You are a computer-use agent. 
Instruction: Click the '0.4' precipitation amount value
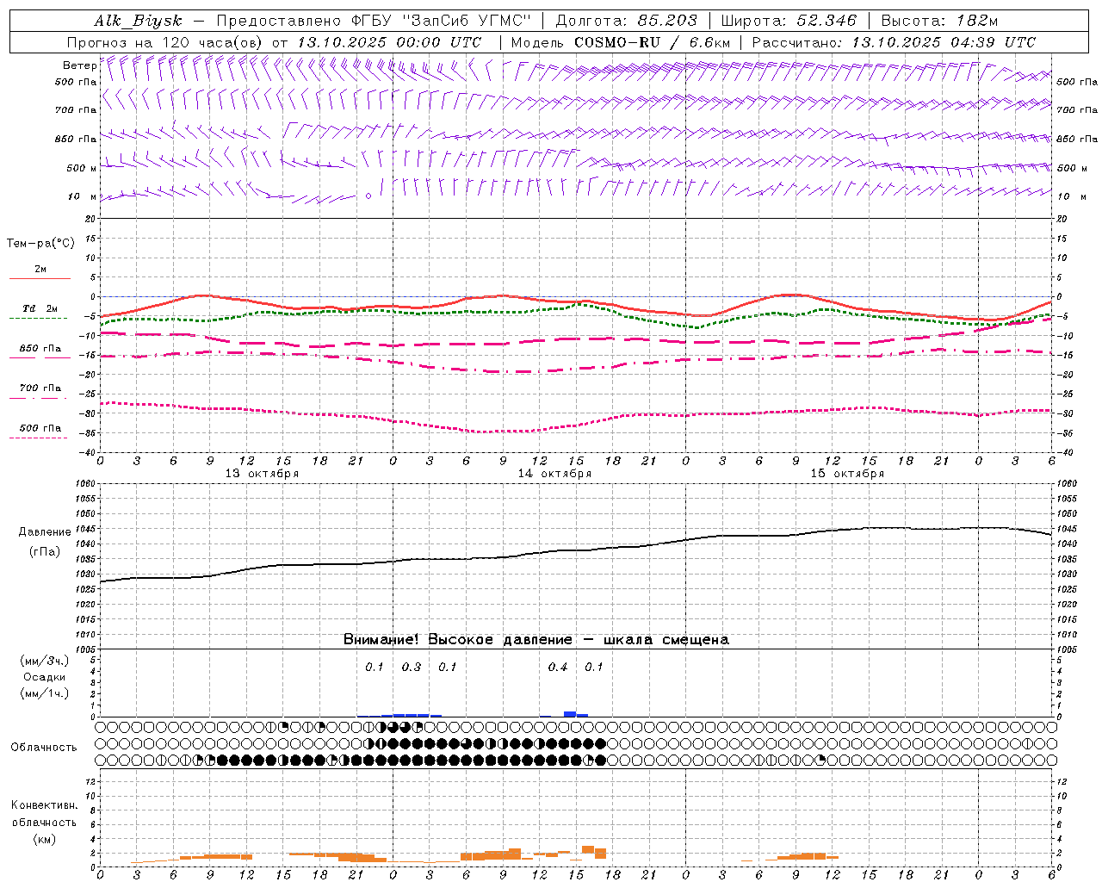click(558, 668)
